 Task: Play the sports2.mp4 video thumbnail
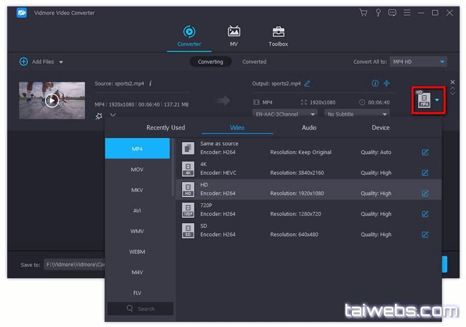tap(52, 100)
